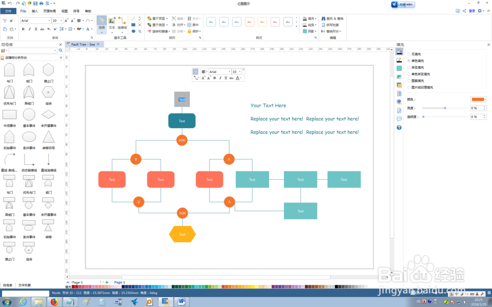Switch to the 帮助 help ribbon tab
This screenshot has height=307, width=492.
coord(88,11)
